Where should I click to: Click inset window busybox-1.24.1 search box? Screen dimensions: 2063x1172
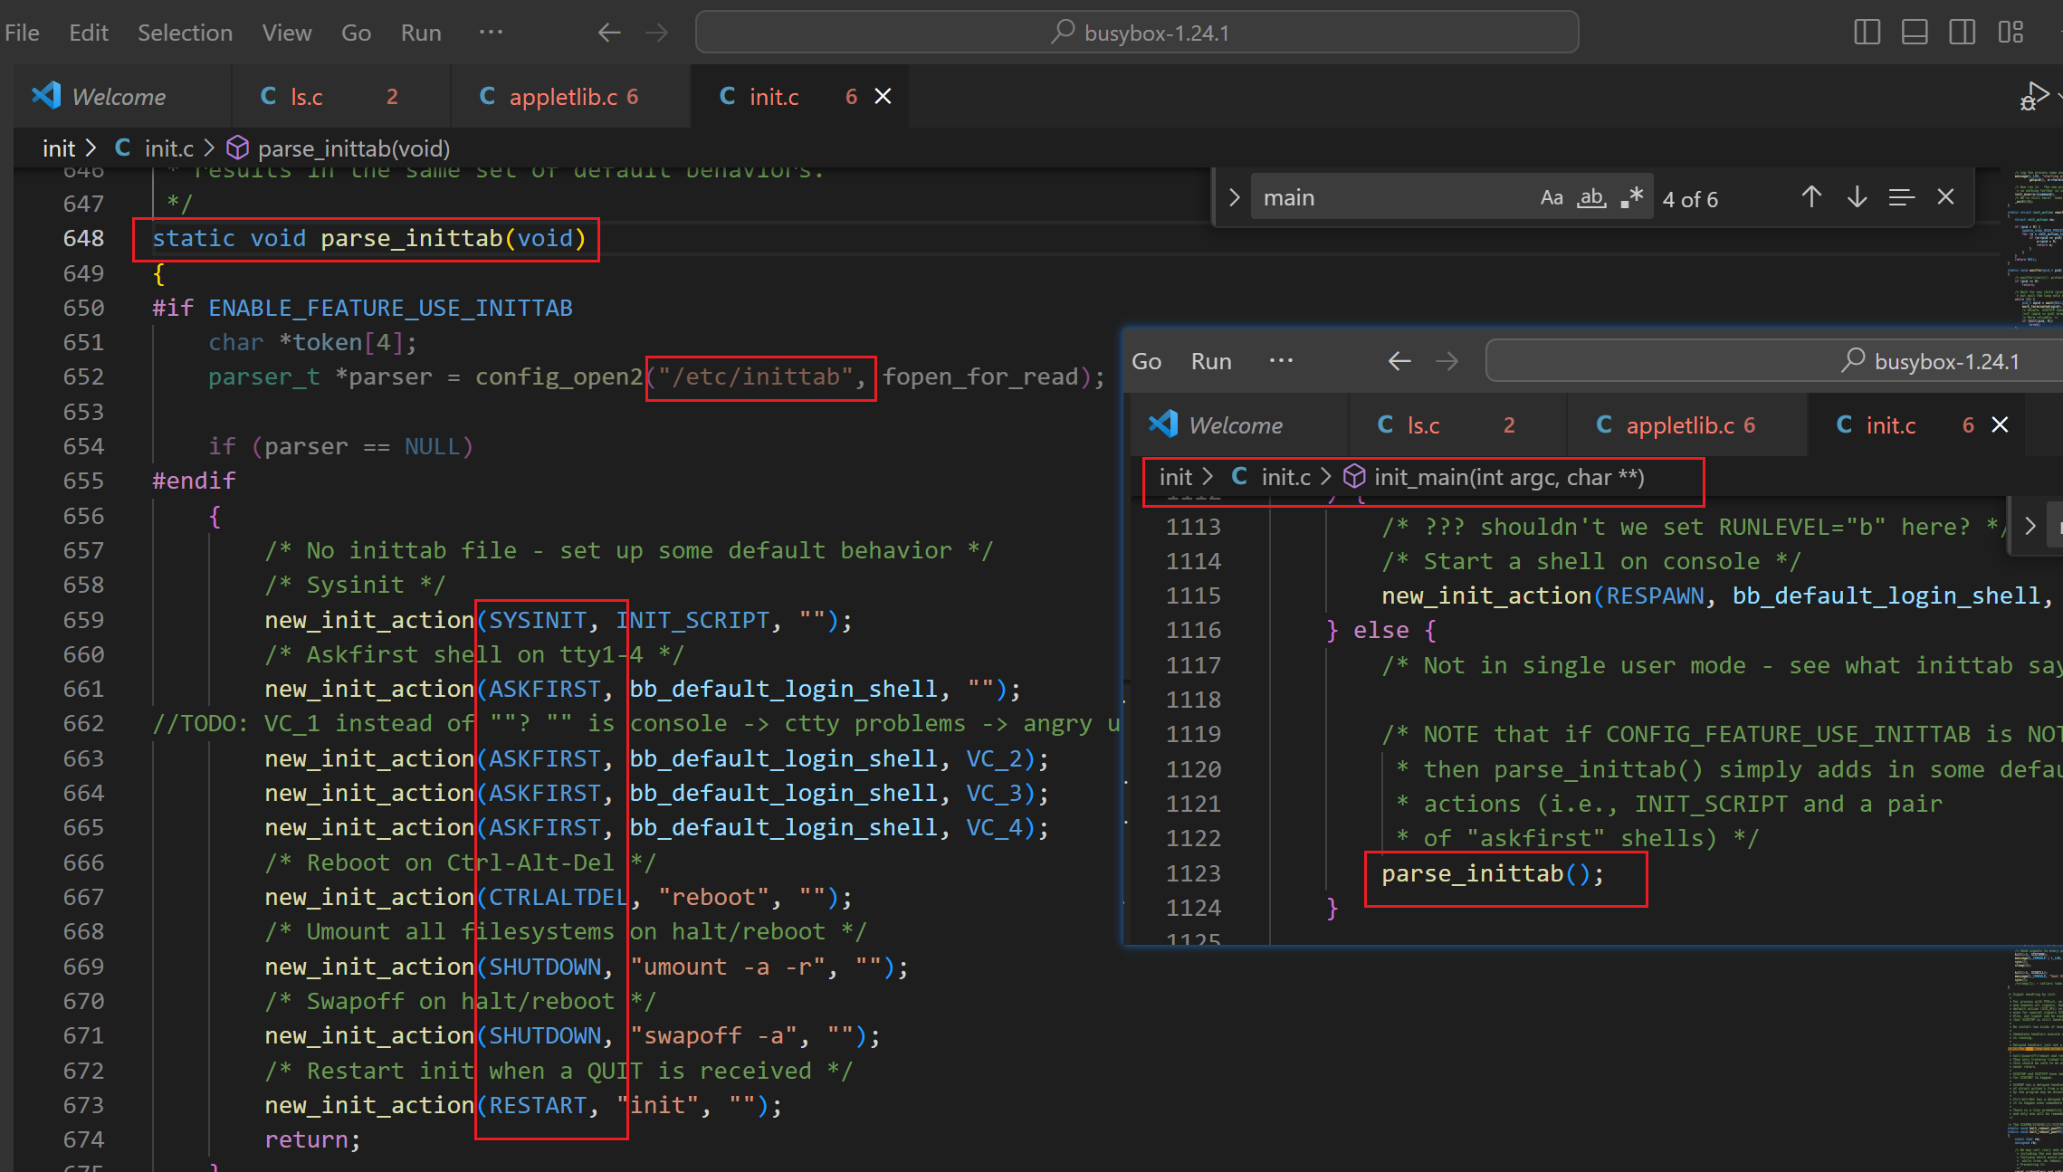pyautogui.click(x=1774, y=361)
